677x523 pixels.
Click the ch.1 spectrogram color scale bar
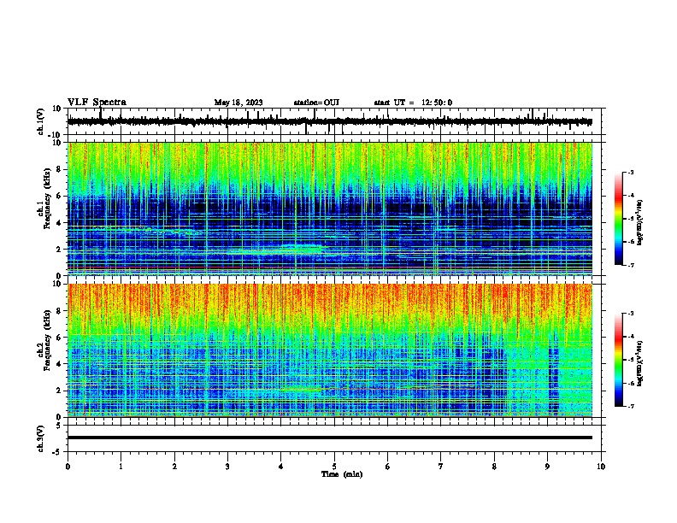619,219
